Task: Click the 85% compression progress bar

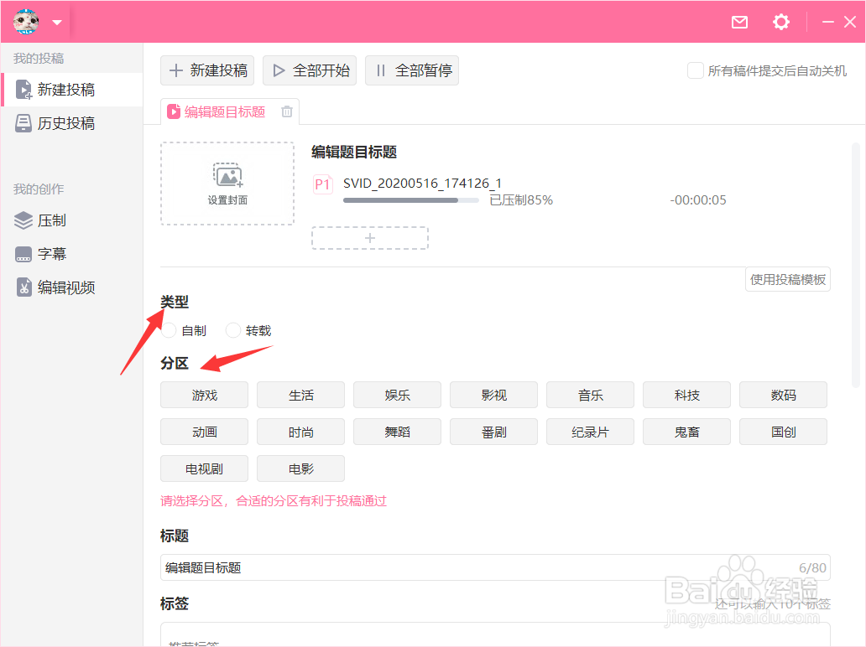Action: [x=411, y=200]
